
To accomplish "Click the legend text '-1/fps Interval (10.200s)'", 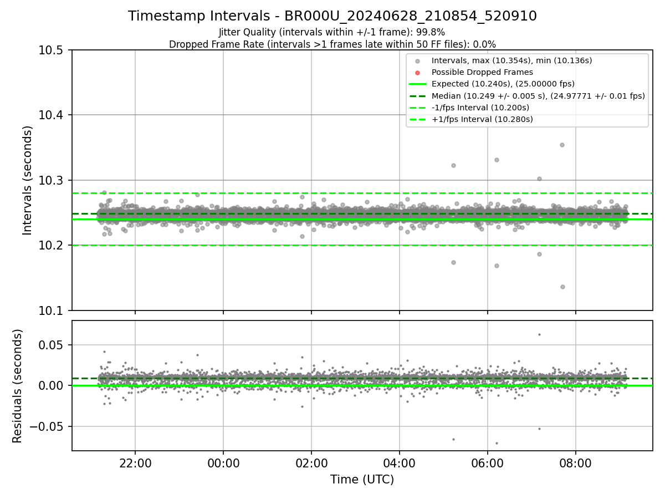I will (x=480, y=108).
